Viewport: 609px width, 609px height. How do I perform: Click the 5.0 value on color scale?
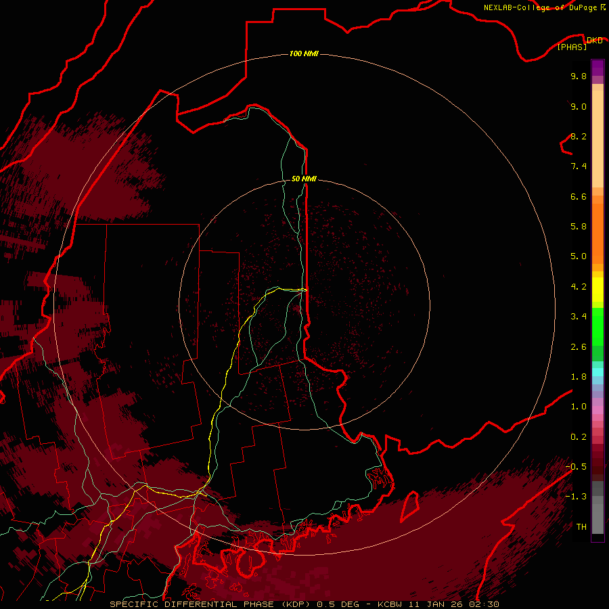pos(579,256)
